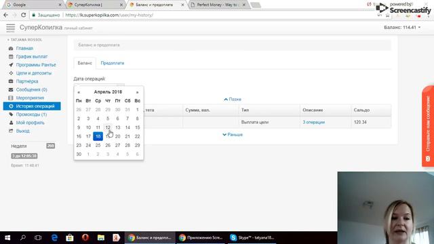Switch to the СуперКопилка browser tab
Screen dimensions: 434x244
coord(95,5)
